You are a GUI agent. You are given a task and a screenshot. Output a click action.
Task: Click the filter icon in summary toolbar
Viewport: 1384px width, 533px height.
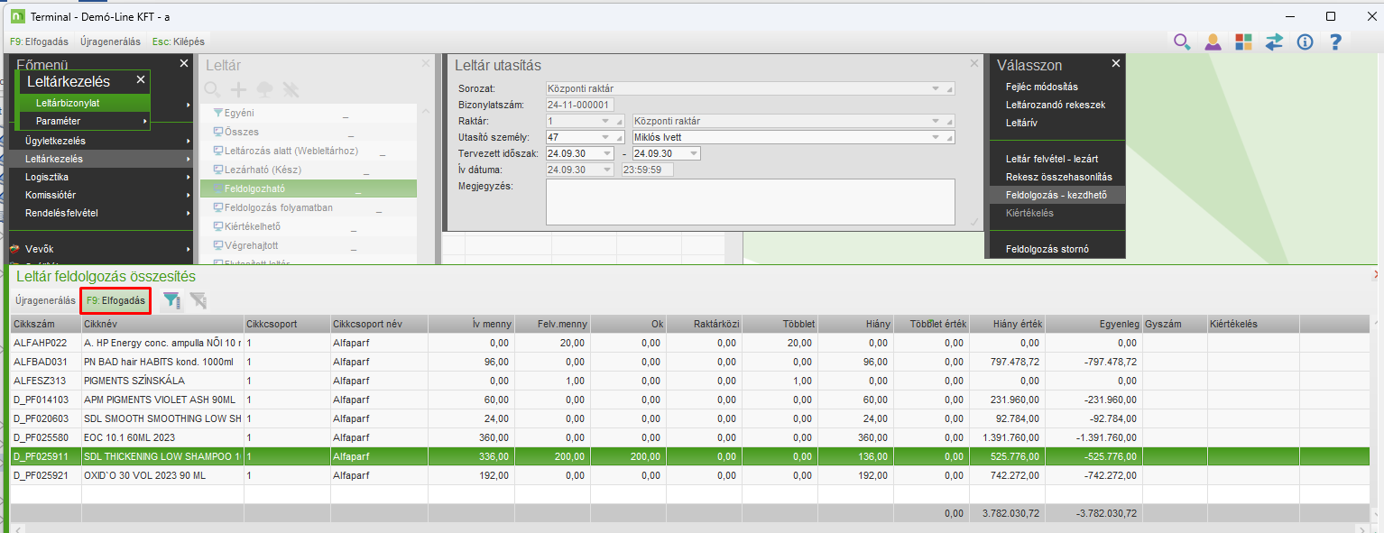171,301
